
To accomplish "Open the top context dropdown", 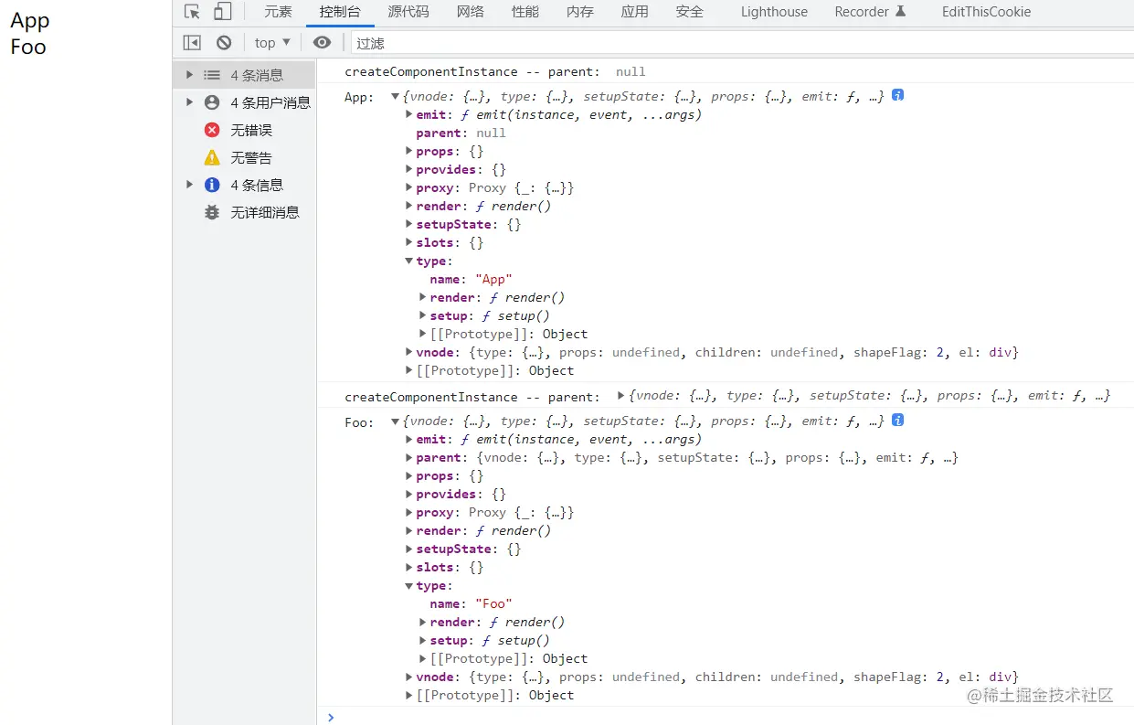I will pos(272,42).
